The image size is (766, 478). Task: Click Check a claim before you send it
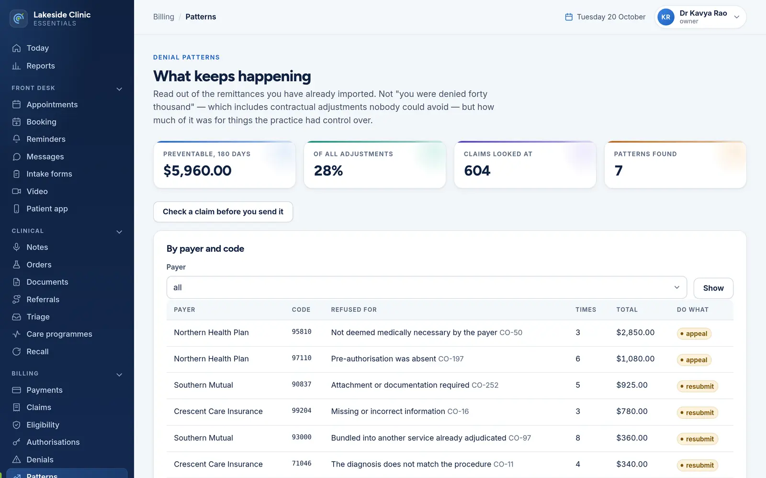point(223,212)
